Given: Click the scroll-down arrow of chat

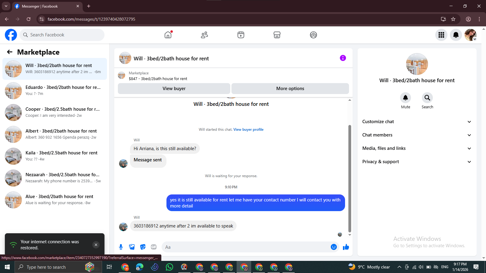Looking at the screenshot, I should (x=350, y=235).
